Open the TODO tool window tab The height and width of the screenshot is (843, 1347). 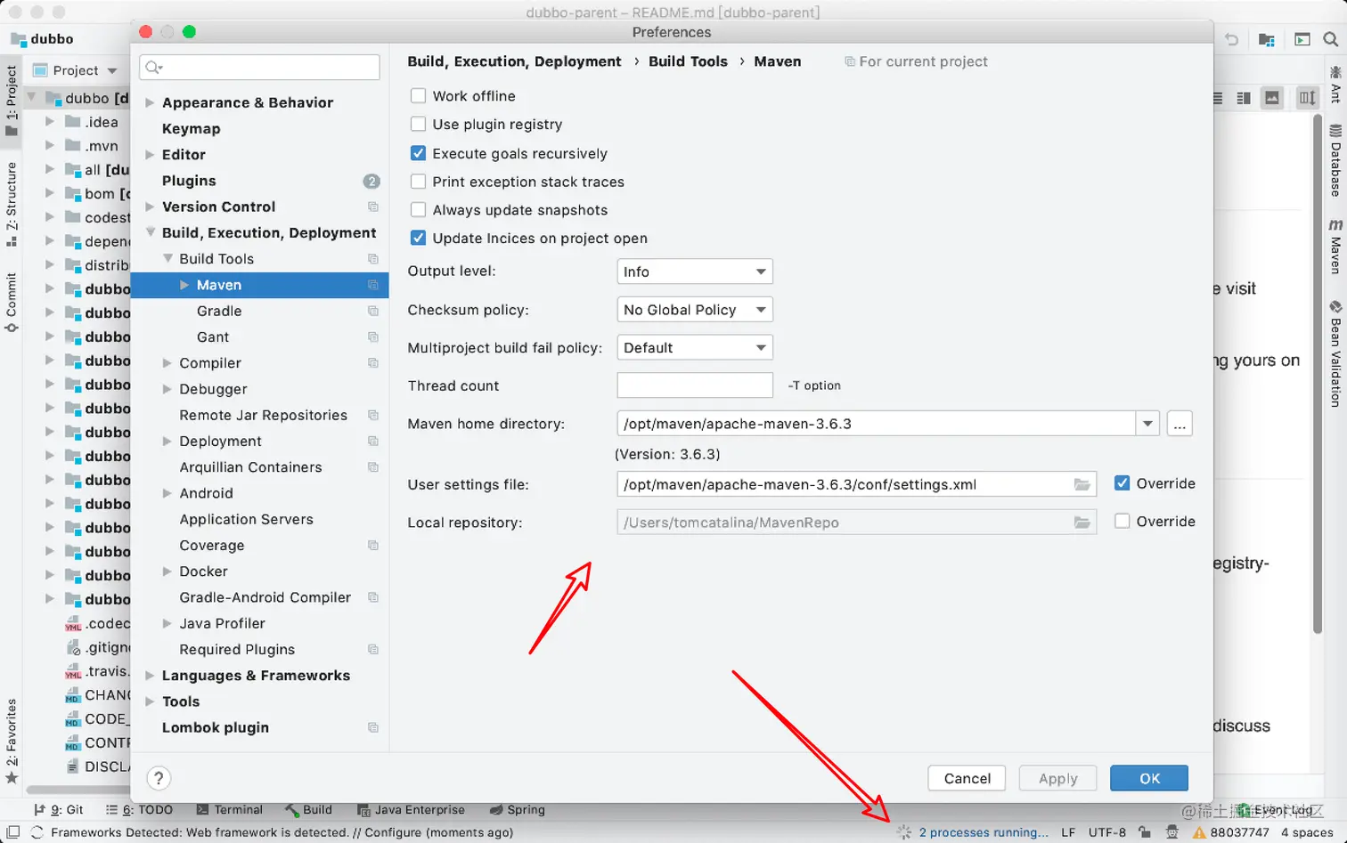pos(139,809)
